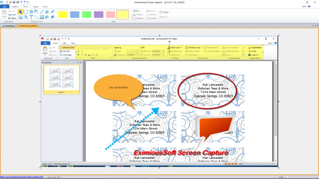Select the arrow pointer selection tool

point(20,12)
